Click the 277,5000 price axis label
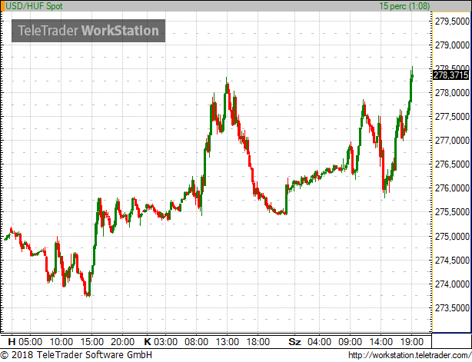The height and width of the screenshot is (362, 472). pyautogui.click(x=452, y=117)
